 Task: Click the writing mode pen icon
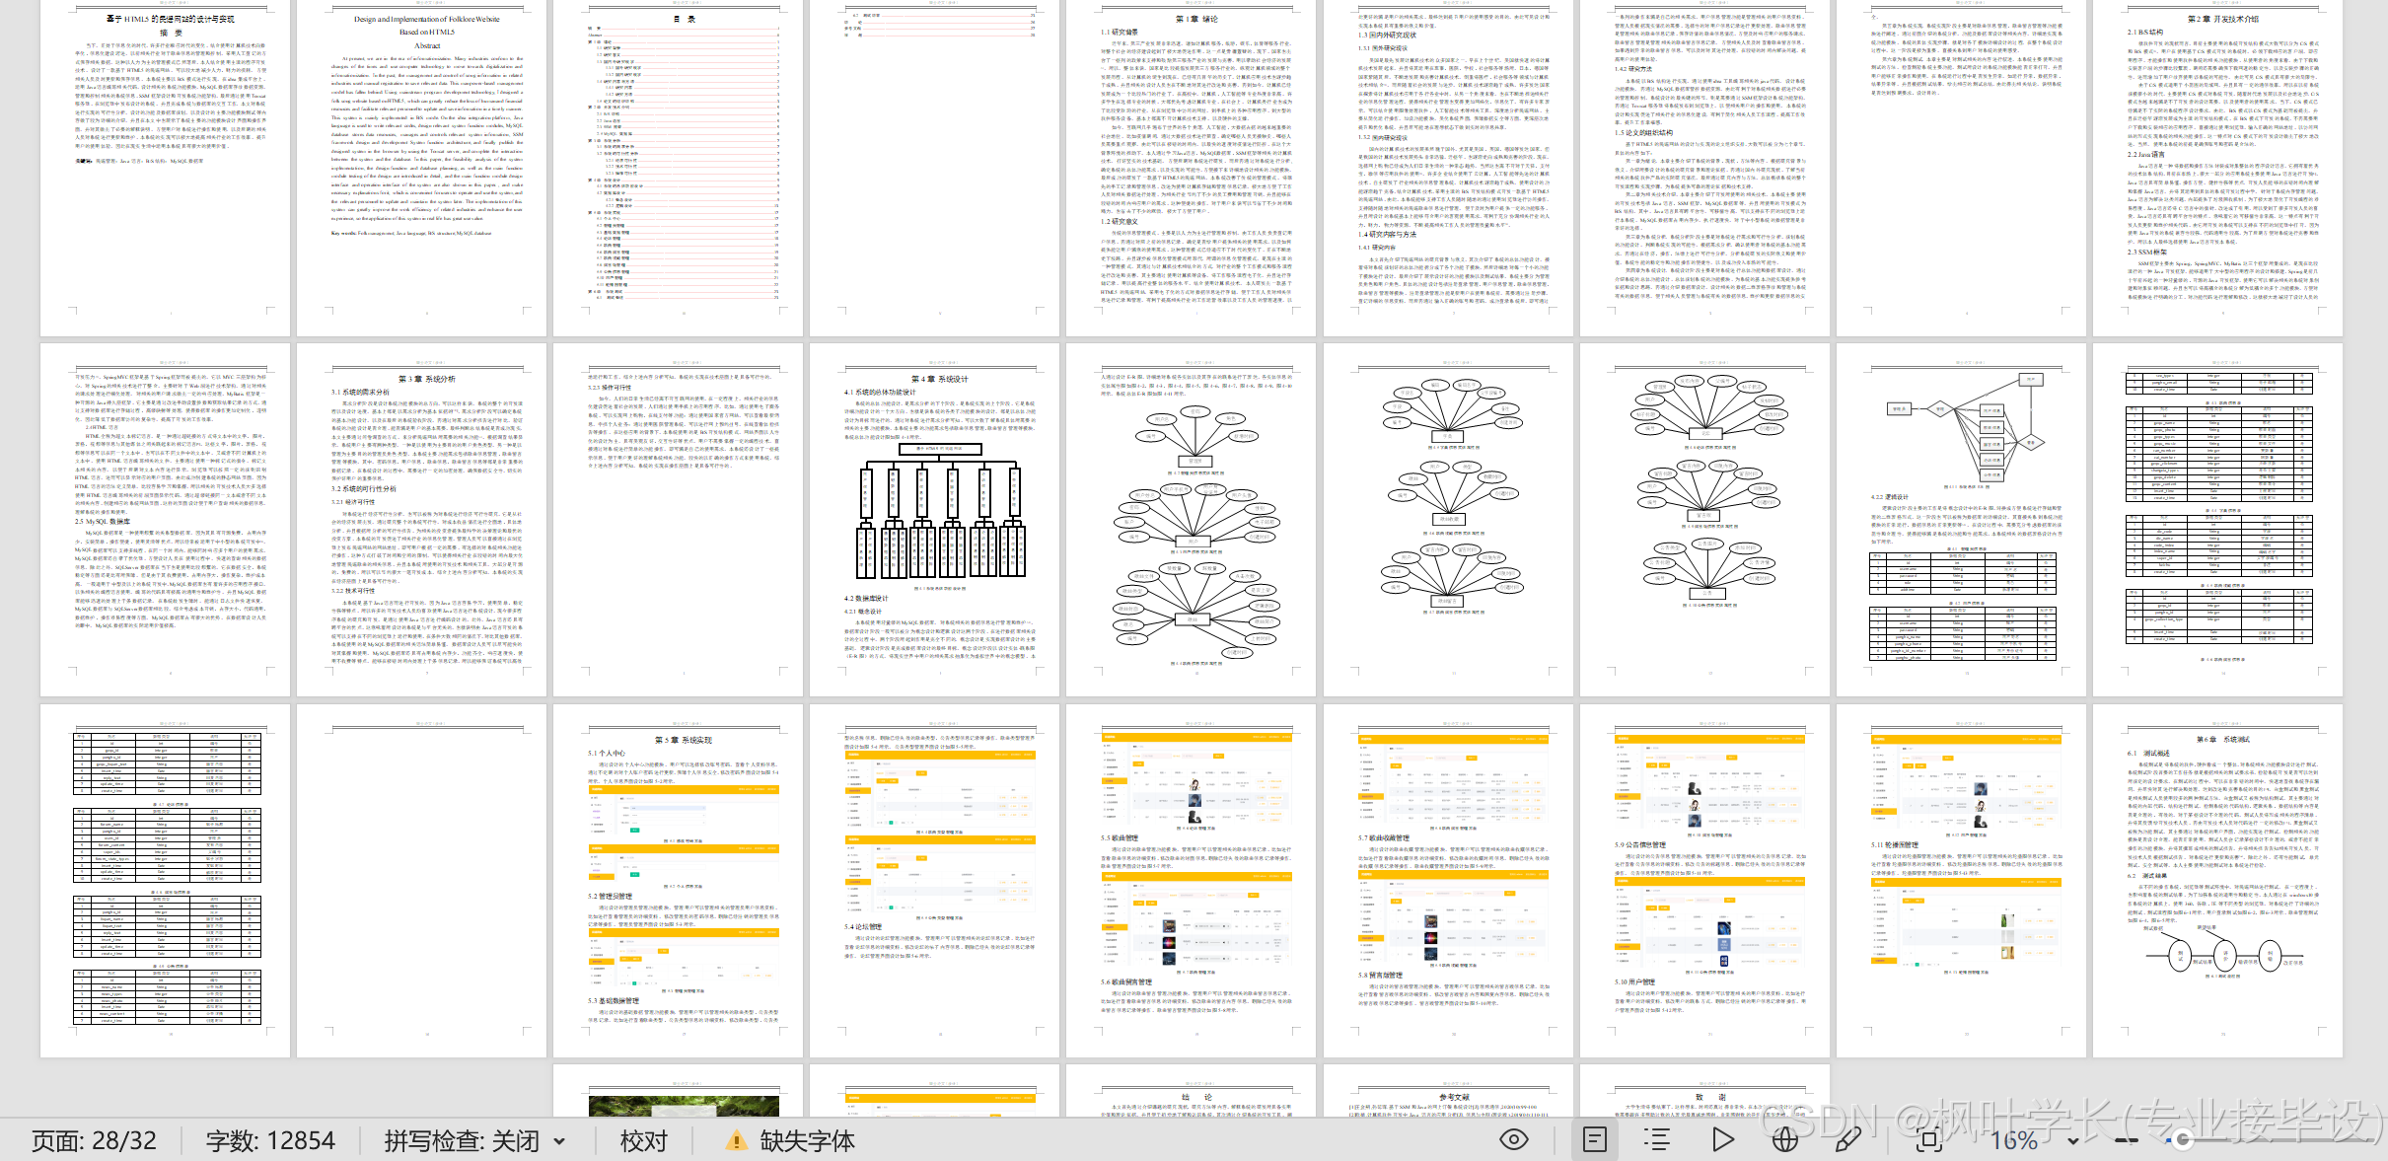coord(1847,1140)
